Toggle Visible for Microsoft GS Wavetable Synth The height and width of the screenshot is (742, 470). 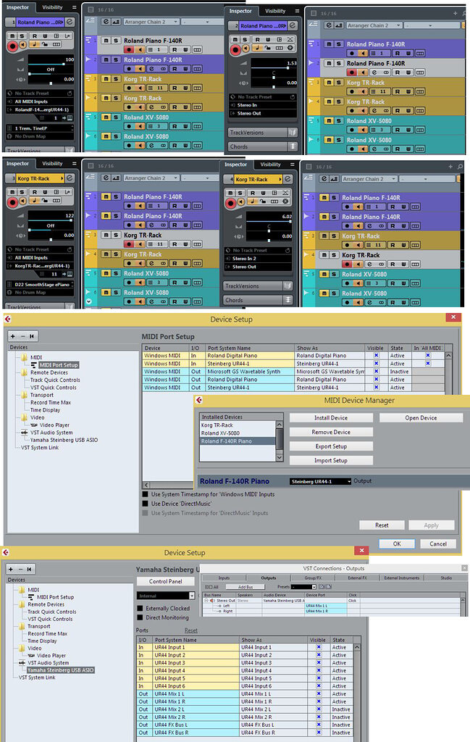377,372
